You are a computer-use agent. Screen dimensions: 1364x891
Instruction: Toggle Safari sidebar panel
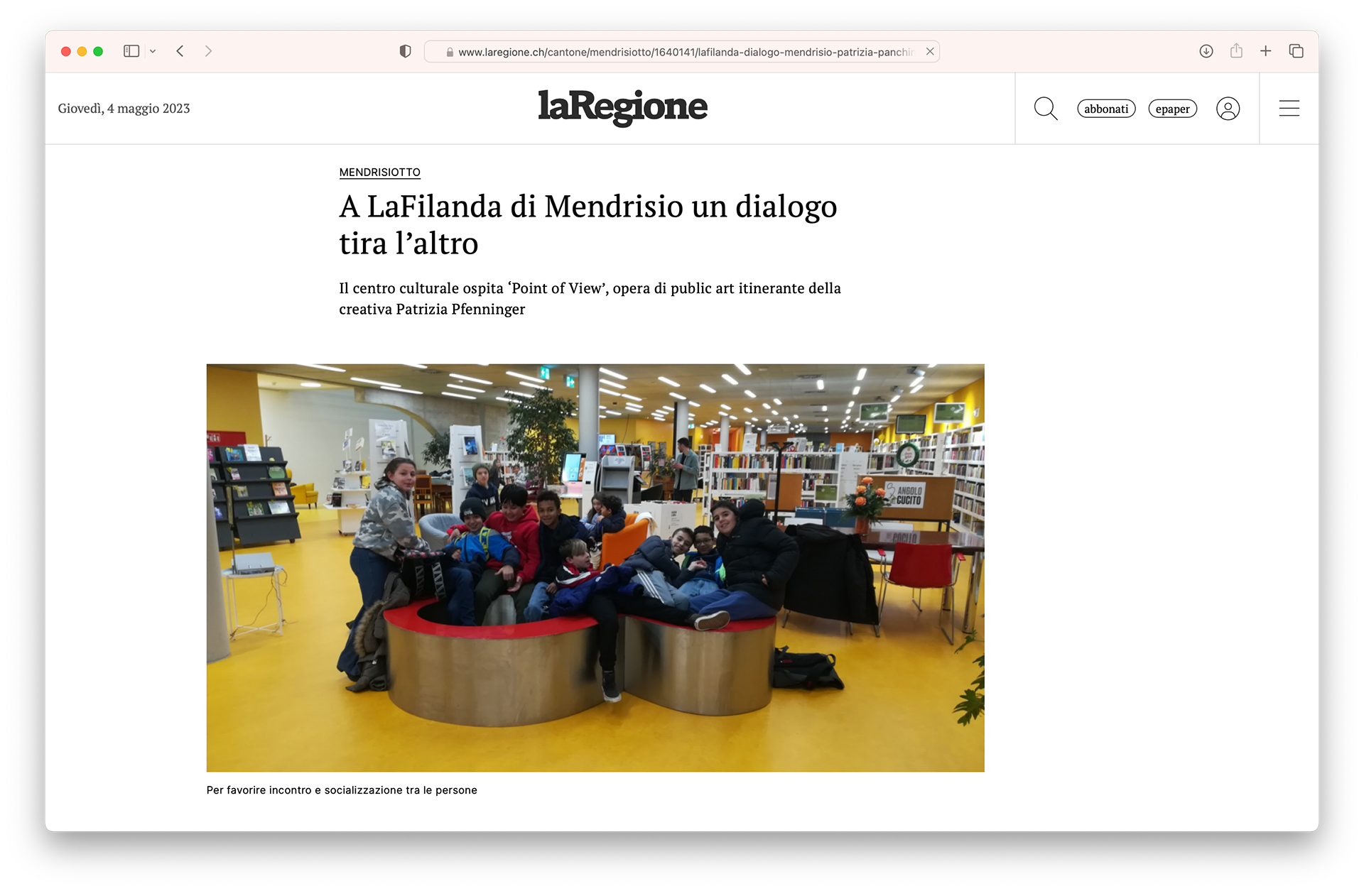tap(131, 51)
